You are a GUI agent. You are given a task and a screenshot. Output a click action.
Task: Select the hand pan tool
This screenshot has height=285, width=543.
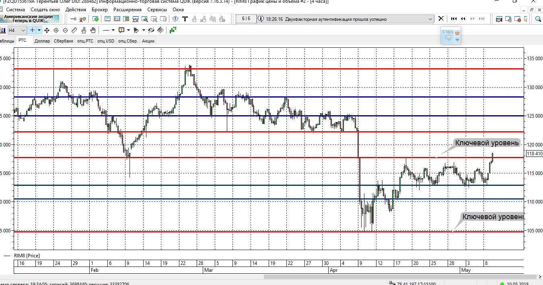[x=93, y=30]
